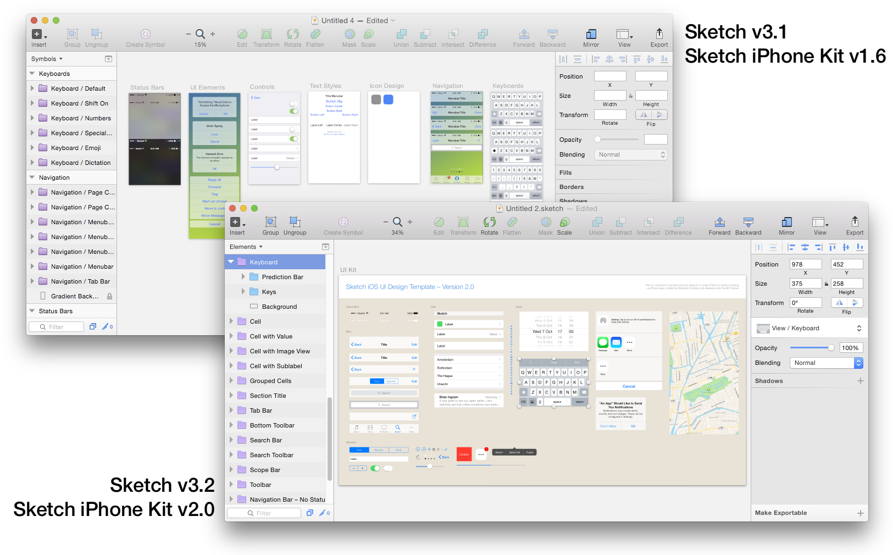Image resolution: width=893 pixels, height=555 pixels.
Task: Click Group icon in Untitled 2 toolbar
Action: (x=270, y=222)
